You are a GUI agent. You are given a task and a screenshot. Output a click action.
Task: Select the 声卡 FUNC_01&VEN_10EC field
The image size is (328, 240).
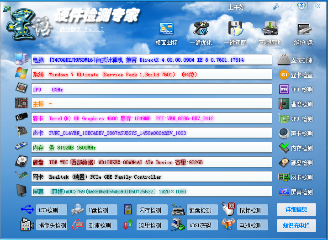point(152,133)
